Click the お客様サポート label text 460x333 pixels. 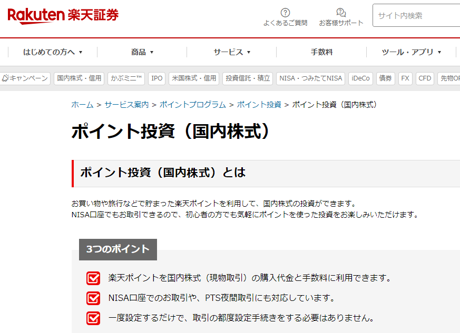pyautogui.click(x=341, y=23)
